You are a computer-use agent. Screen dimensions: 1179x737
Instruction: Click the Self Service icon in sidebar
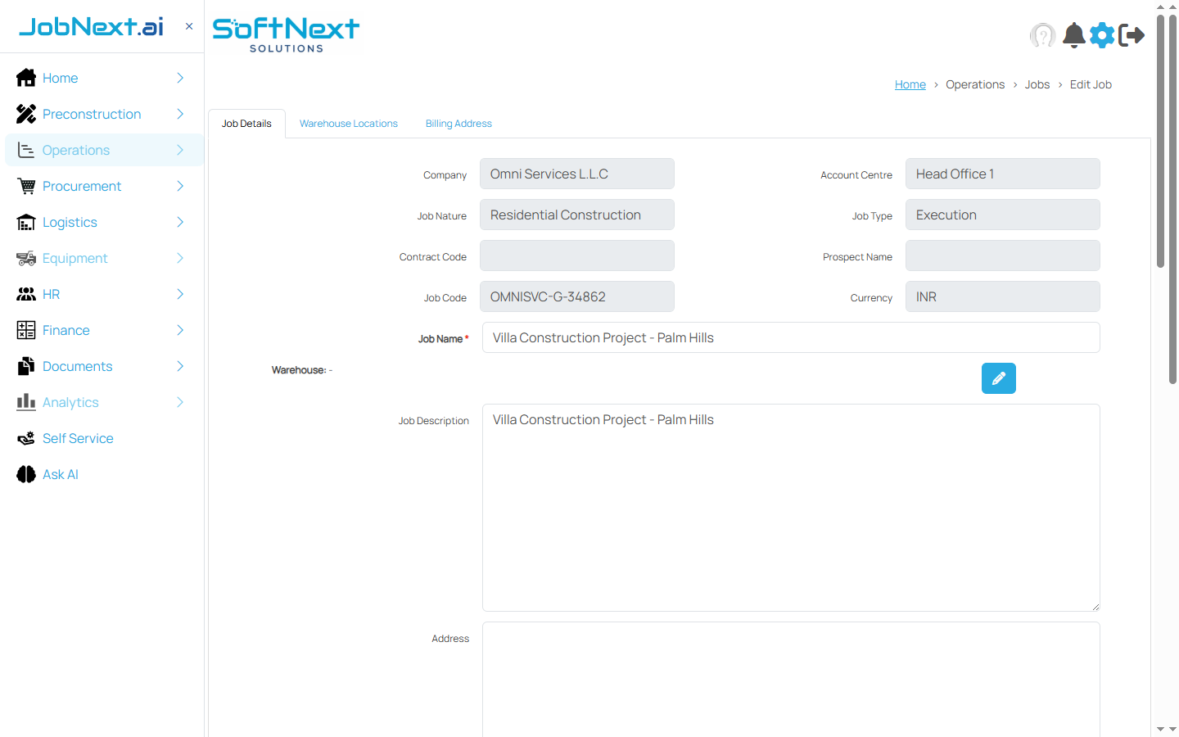click(25, 438)
